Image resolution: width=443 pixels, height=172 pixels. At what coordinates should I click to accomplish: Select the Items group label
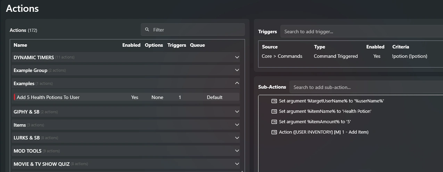point(20,125)
